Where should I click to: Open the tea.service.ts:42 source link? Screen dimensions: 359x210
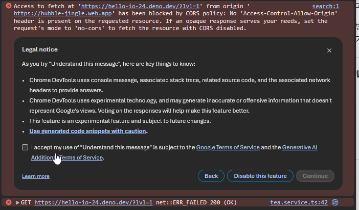tap(299, 203)
